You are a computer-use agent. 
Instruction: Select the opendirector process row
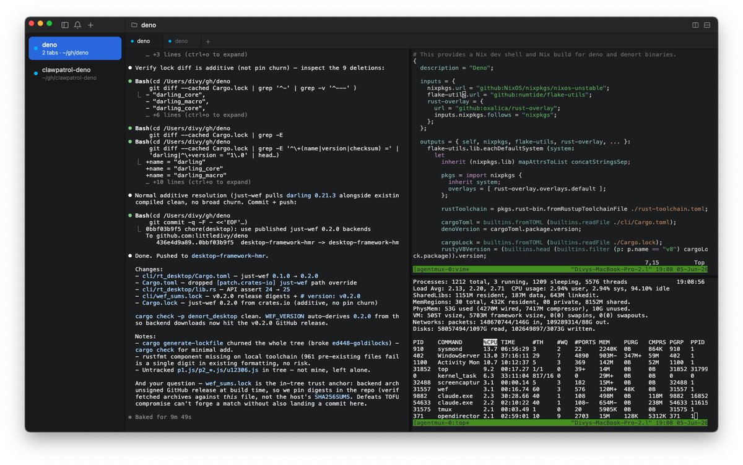pyautogui.click(x=561, y=416)
